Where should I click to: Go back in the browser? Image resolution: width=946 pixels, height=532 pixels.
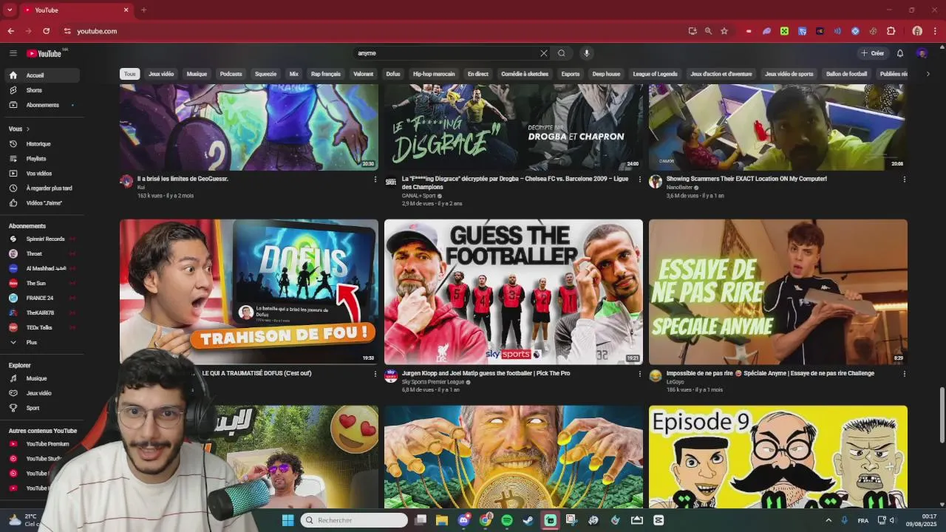(10, 31)
